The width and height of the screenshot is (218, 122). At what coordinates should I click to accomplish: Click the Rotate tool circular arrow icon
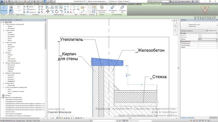[x=57, y=11]
